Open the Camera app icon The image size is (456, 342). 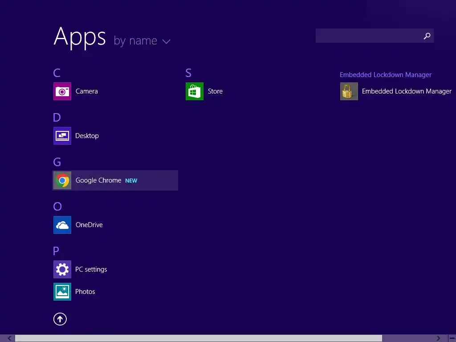[62, 91]
